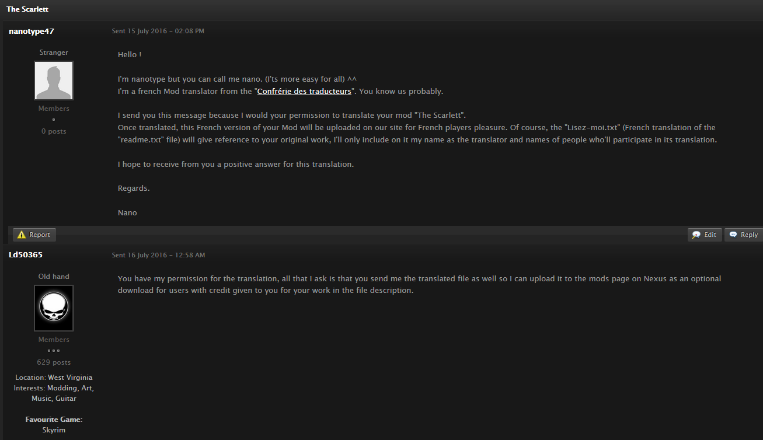Click The Scarlett conversation title
Screen dimensions: 763x440
pos(27,9)
